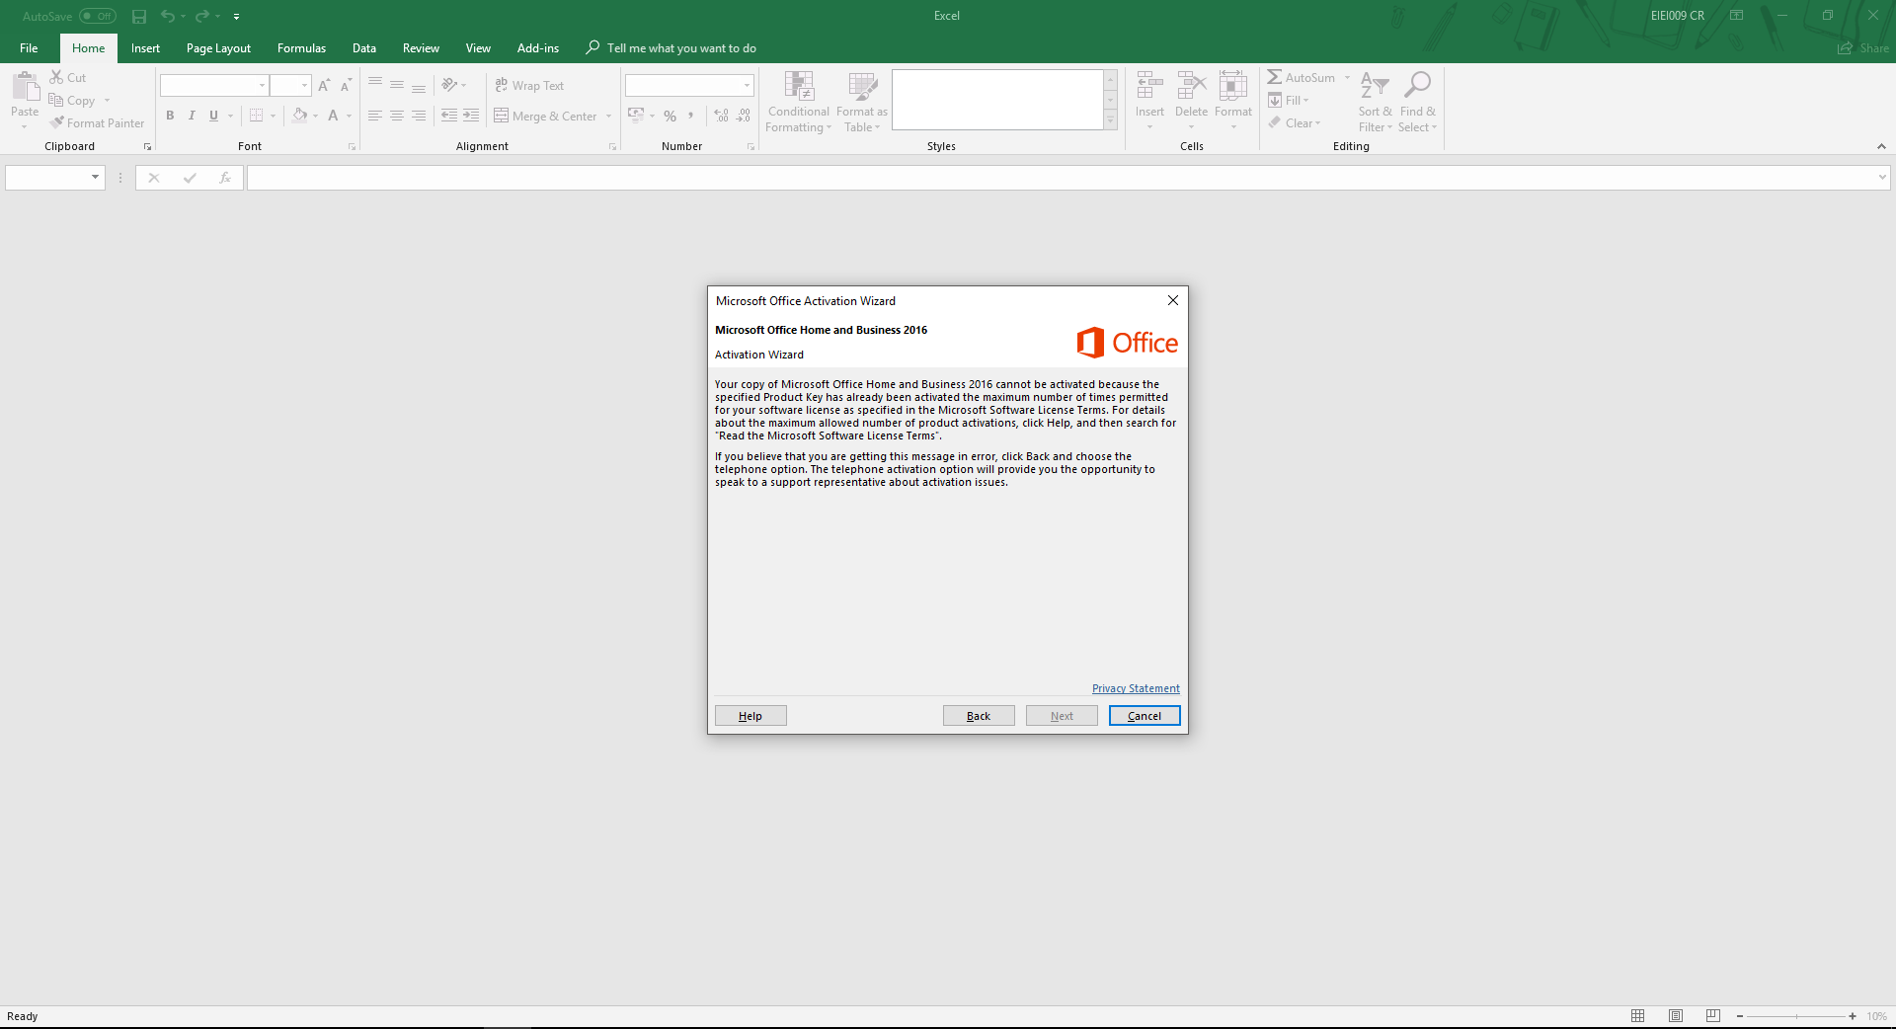
Task: Click the Delete Cells icon
Action: (1191, 86)
